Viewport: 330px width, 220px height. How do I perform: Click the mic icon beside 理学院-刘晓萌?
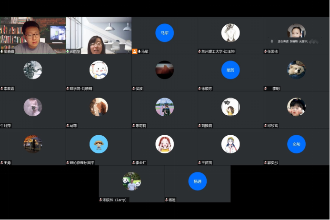[68, 89]
